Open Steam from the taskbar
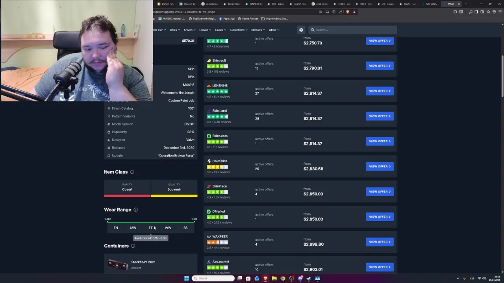 [309, 278]
